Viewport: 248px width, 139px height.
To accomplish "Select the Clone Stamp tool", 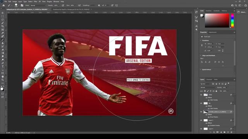I will [3, 43].
